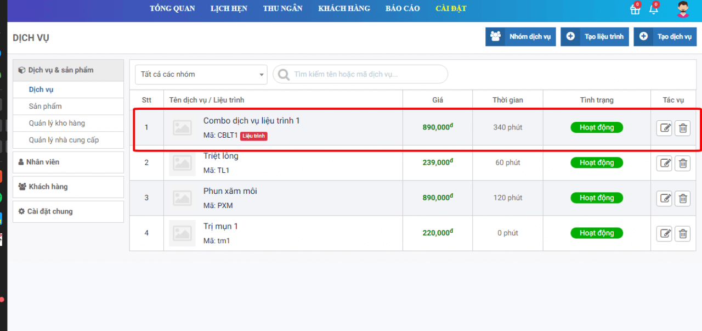Click the gift box icon in header
This screenshot has width=702, height=331.
tap(635, 10)
